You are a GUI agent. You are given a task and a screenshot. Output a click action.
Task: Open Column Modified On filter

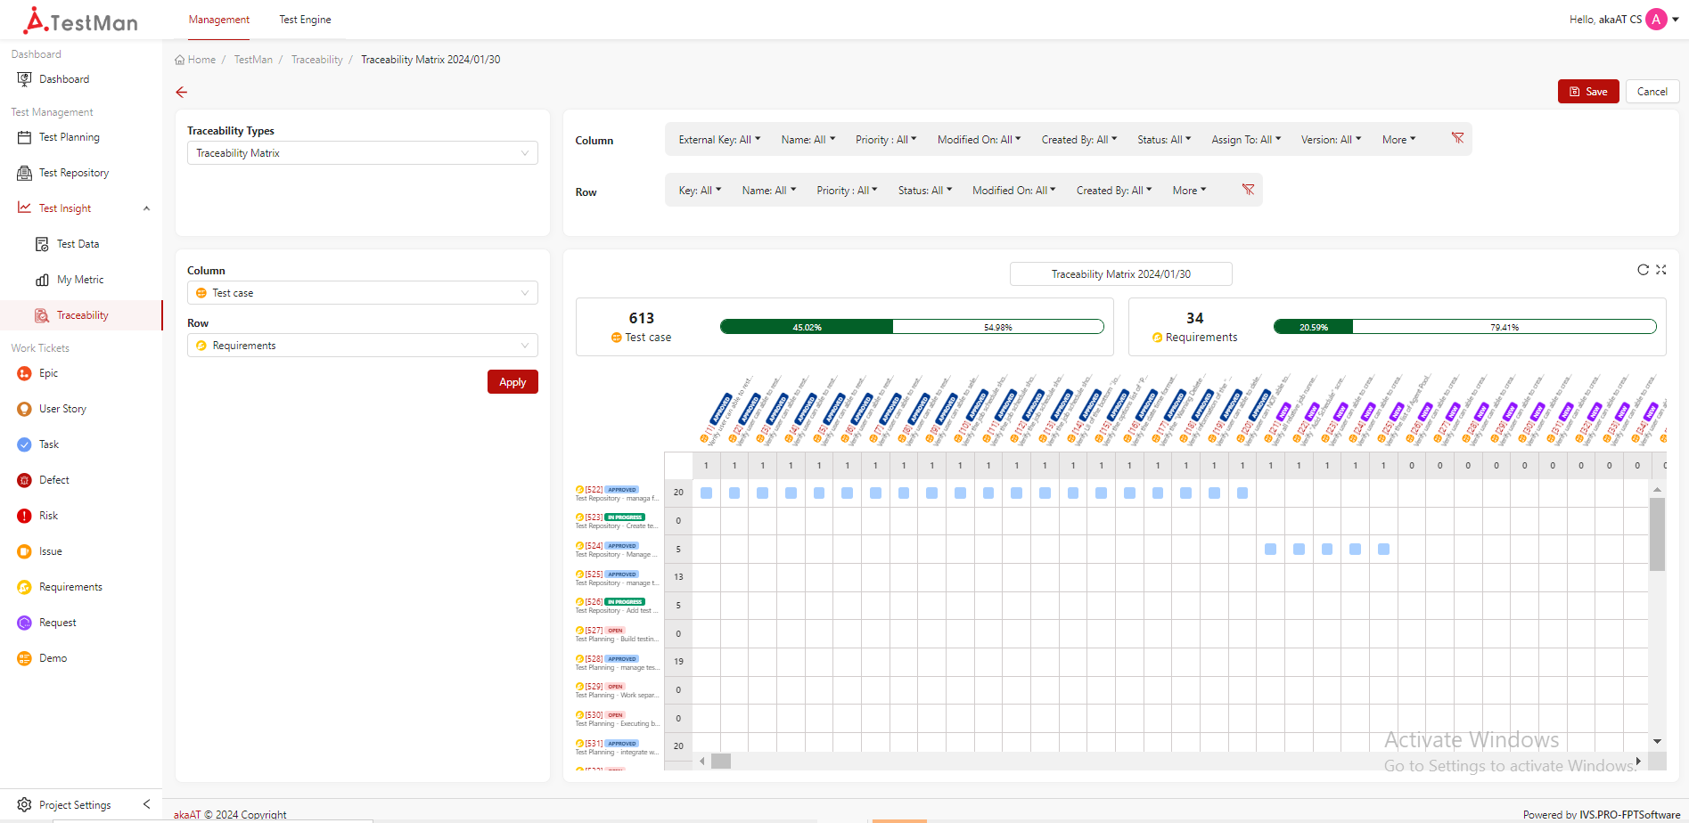(x=979, y=140)
